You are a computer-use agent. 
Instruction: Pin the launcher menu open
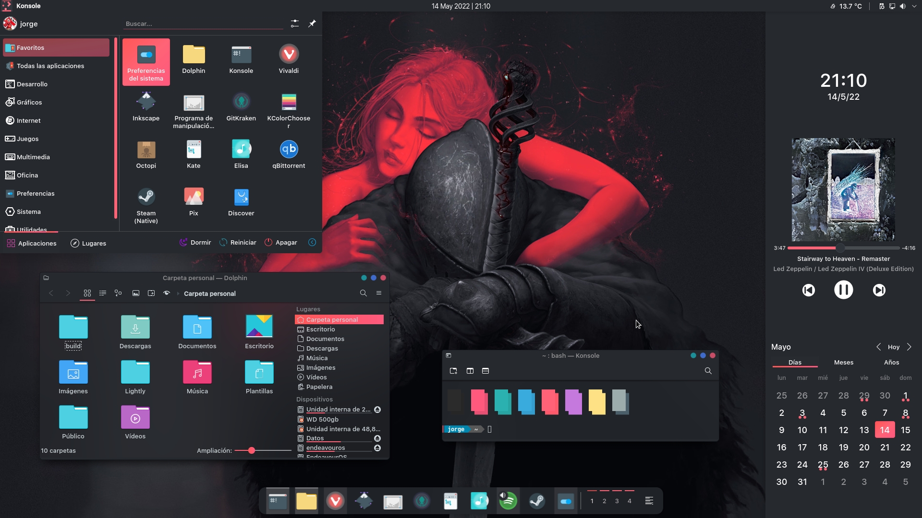(x=312, y=24)
